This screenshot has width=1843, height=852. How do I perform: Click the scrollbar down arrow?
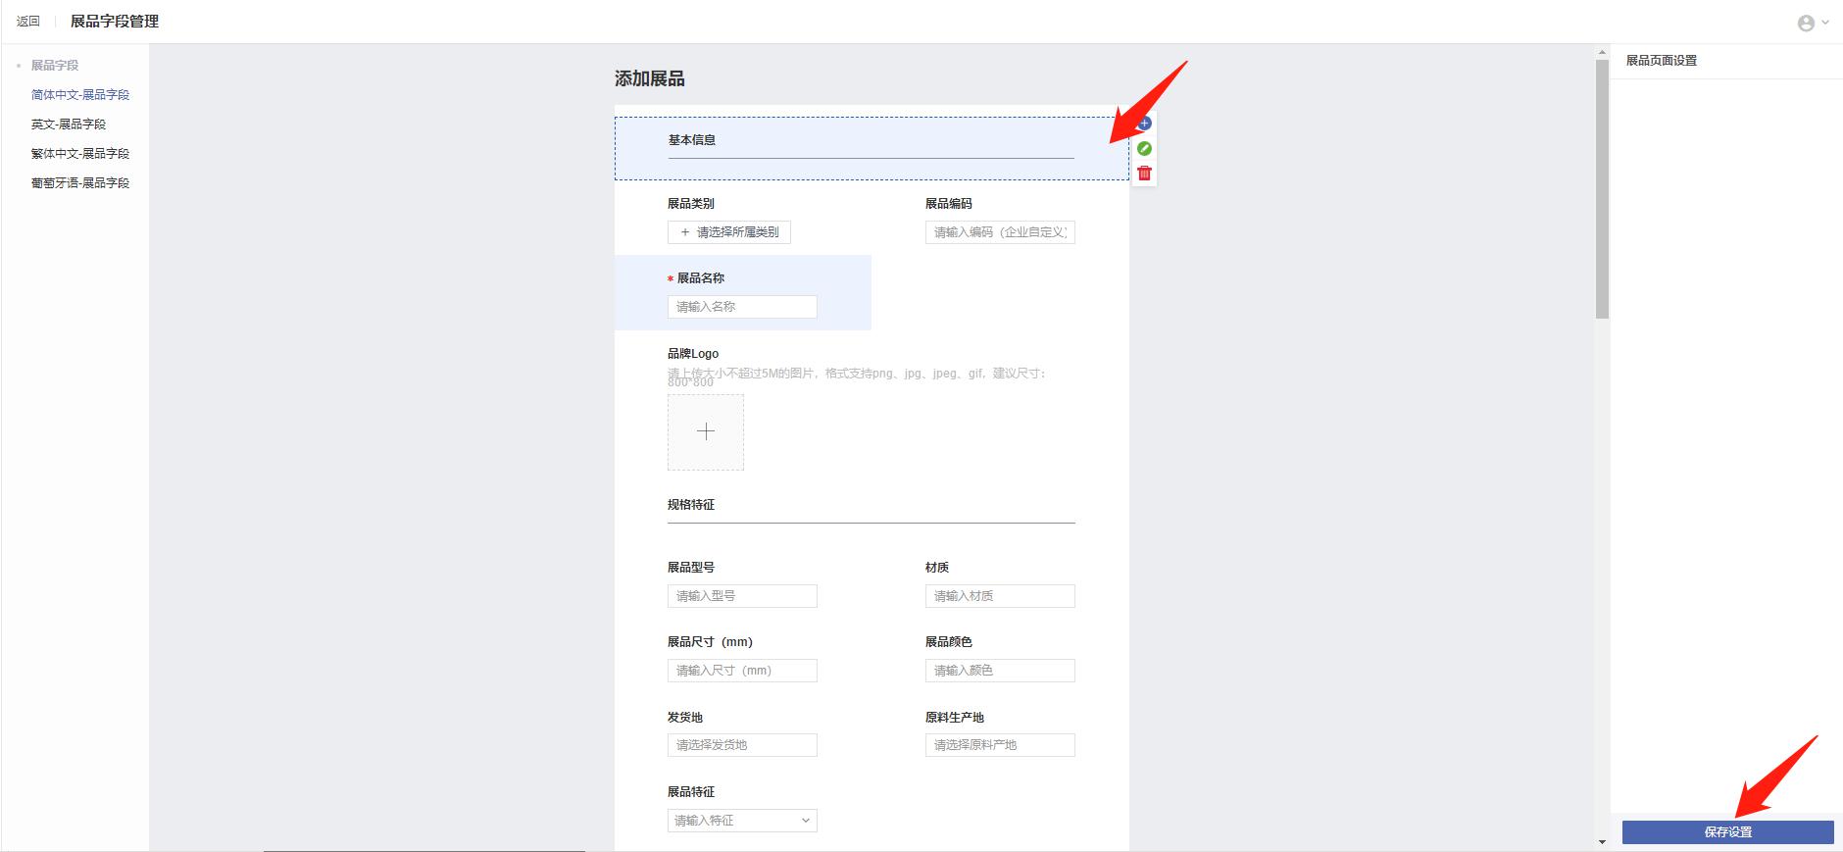pos(1602,842)
